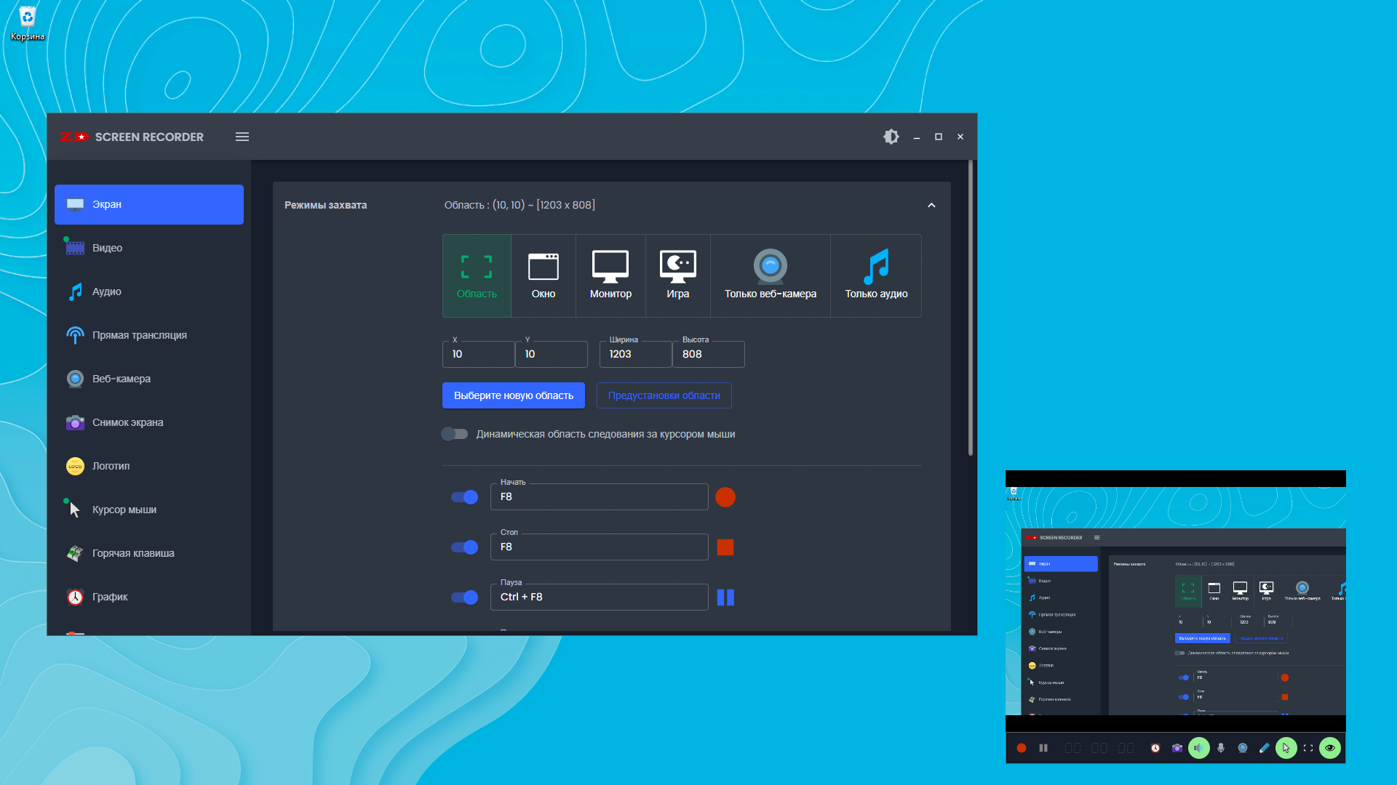Image resolution: width=1397 pixels, height=785 pixels.
Task: Turn off the Пауза Ctrl + F8 hotkey toggle
Action: coord(464,597)
